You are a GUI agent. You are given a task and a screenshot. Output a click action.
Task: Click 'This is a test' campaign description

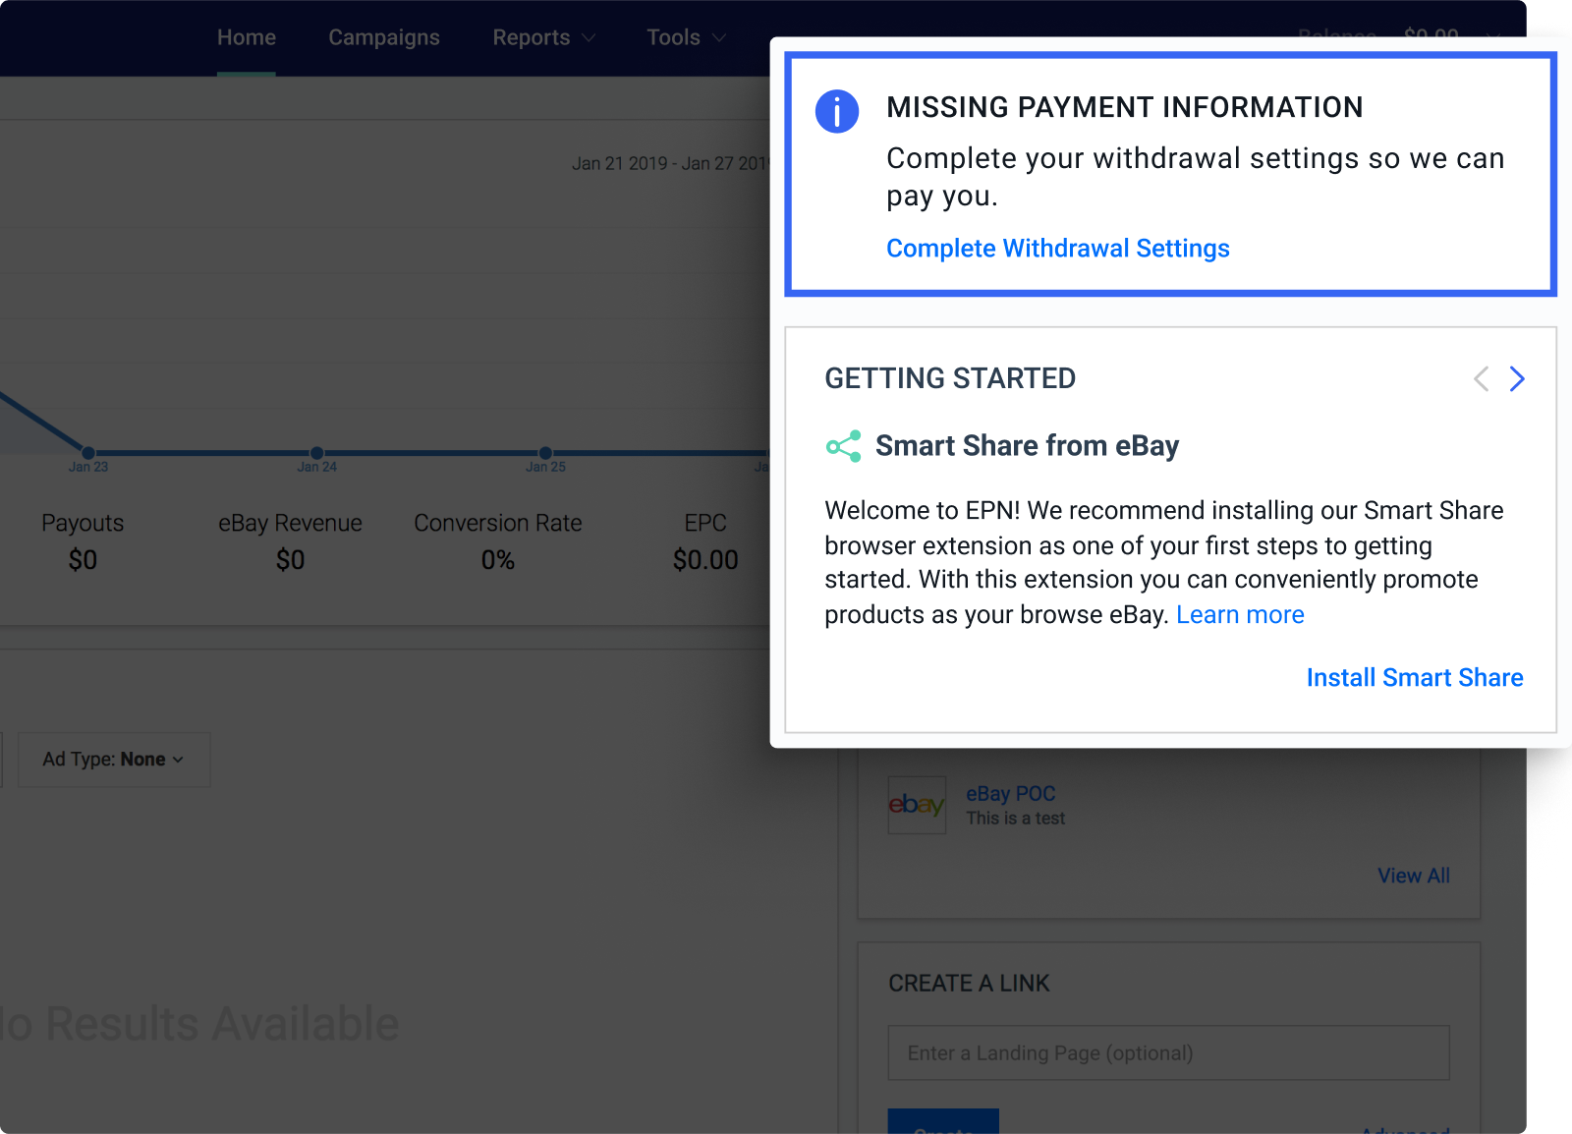1015,819
